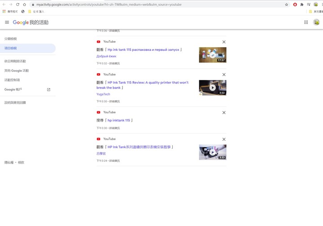323x226 pixels.
Task: Remove the YugaTech review activity entry
Action: click(x=224, y=75)
